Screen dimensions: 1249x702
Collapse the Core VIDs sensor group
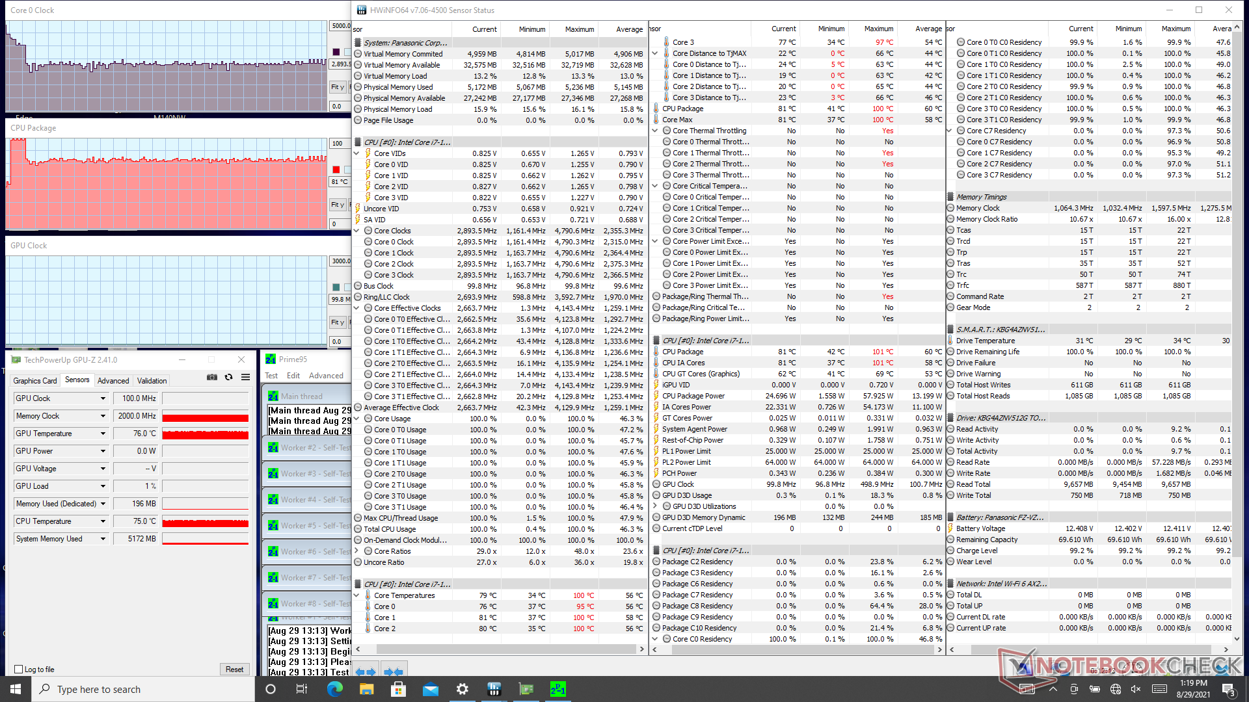pyautogui.click(x=356, y=153)
